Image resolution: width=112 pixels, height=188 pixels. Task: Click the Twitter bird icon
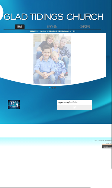[74, 107]
